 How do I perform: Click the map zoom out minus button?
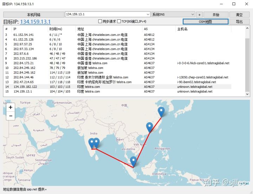click(11, 116)
